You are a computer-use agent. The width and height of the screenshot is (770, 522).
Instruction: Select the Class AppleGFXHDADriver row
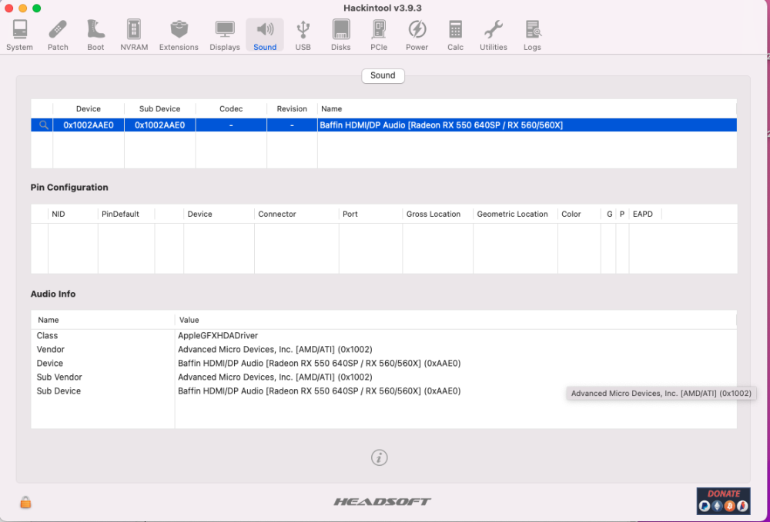click(383, 336)
